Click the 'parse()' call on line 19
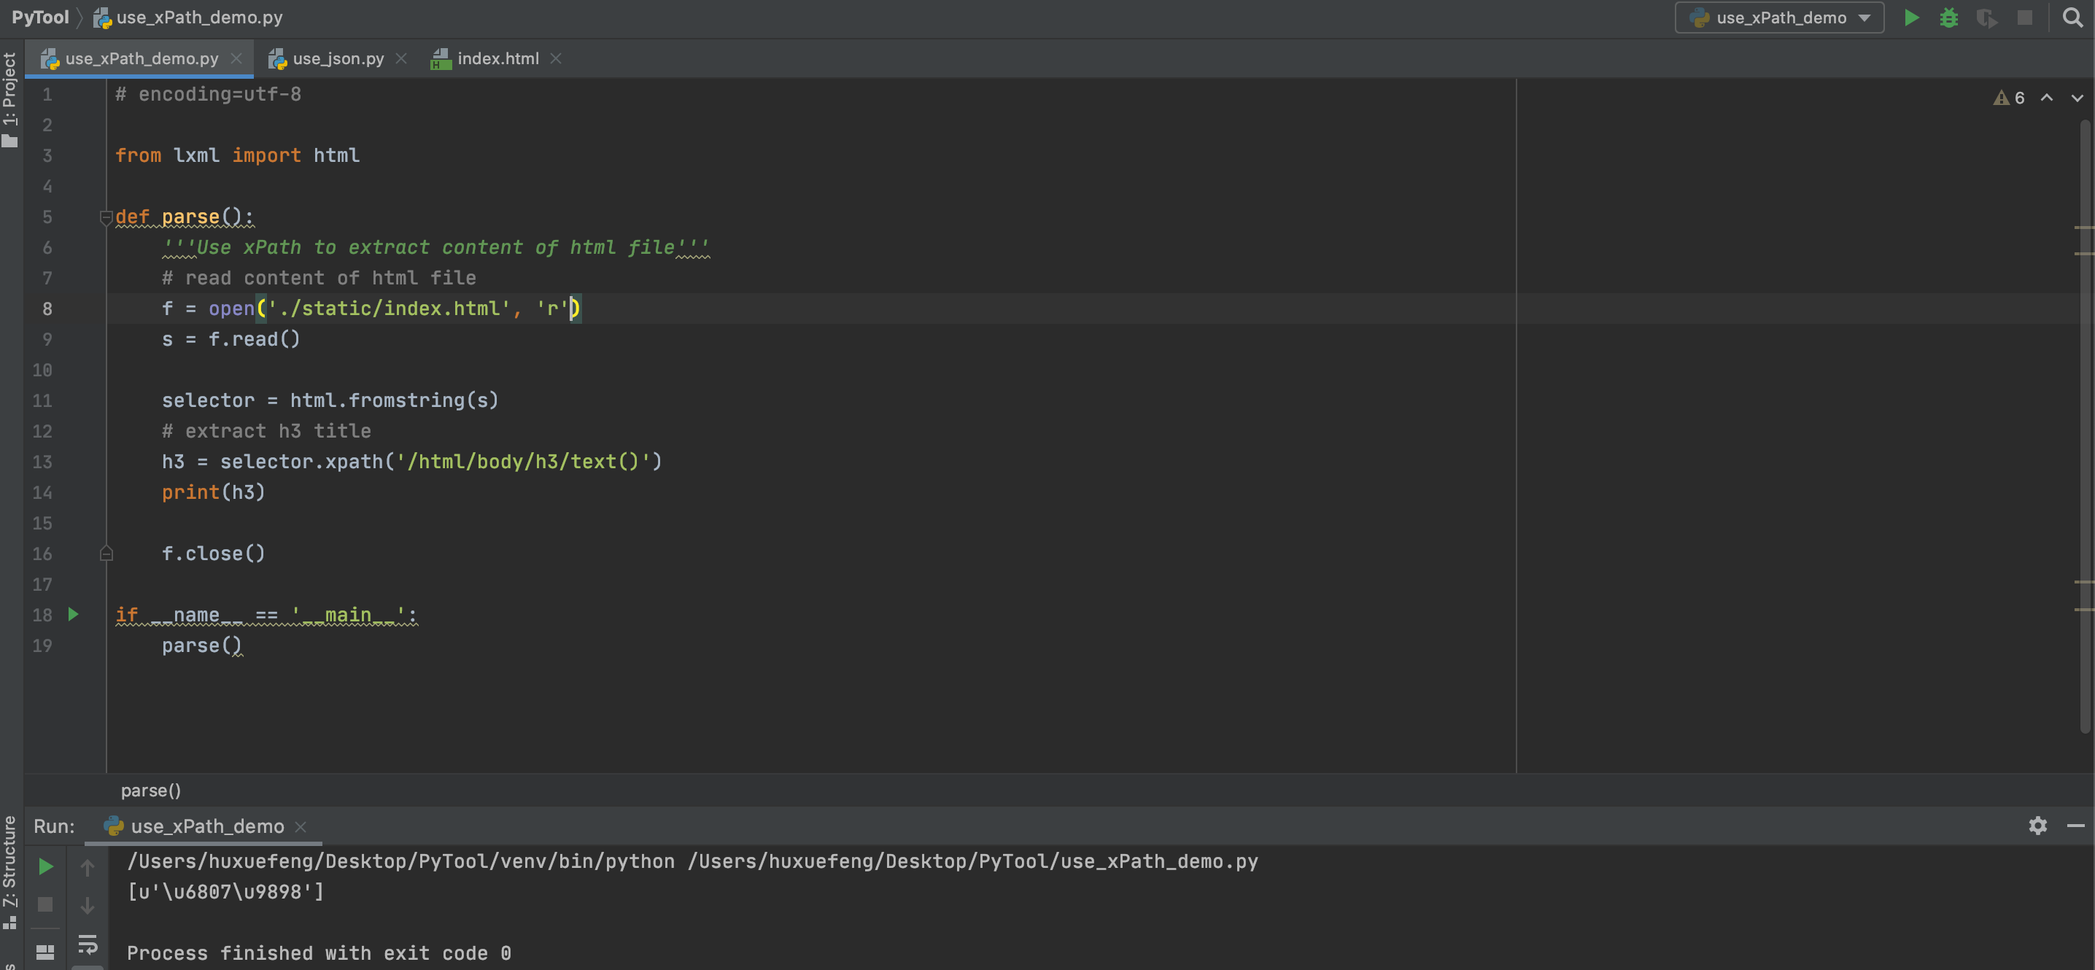Image resolution: width=2095 pixels, height=970 pixels. coord(201,645)
